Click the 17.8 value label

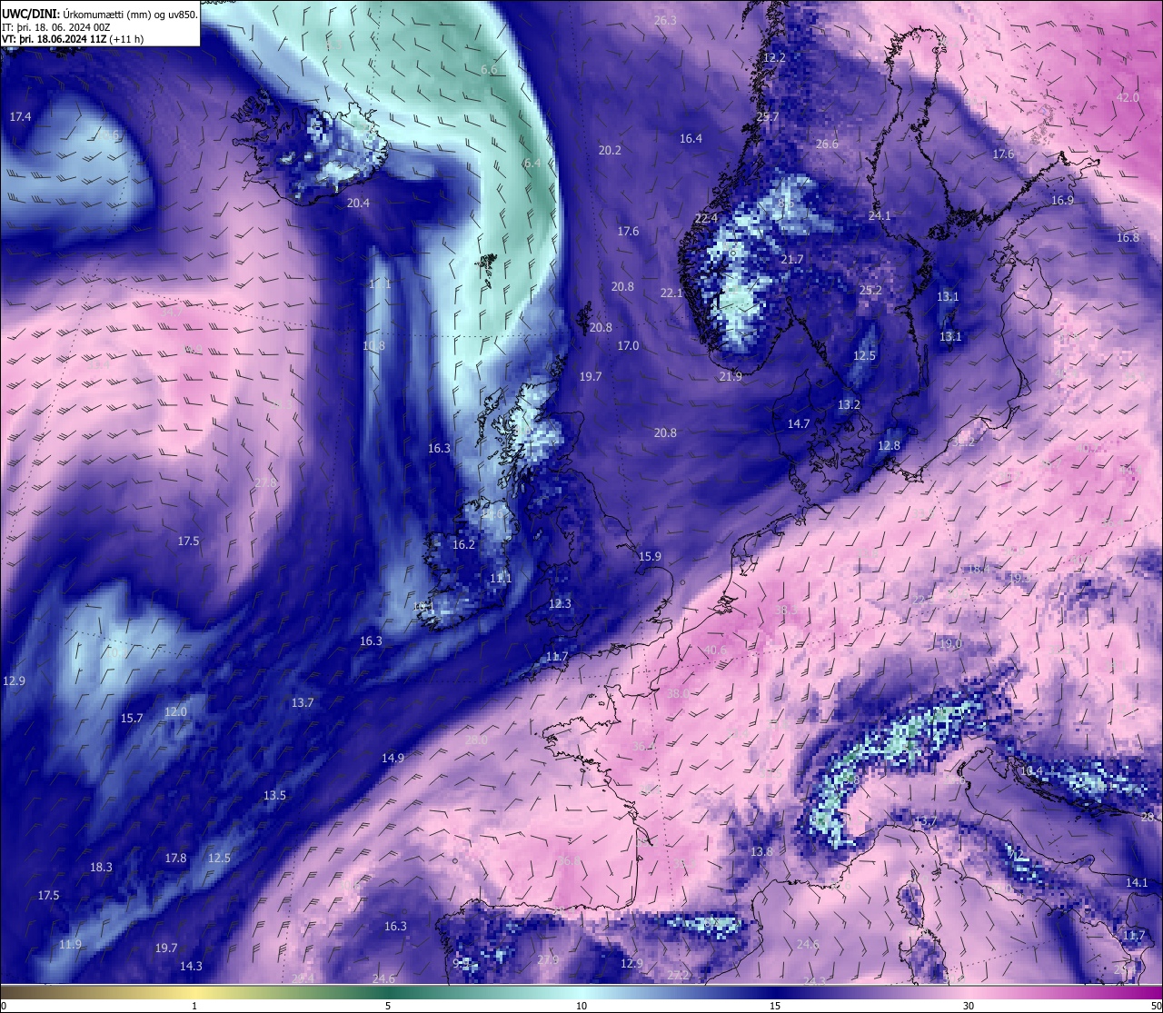[175, 859]
